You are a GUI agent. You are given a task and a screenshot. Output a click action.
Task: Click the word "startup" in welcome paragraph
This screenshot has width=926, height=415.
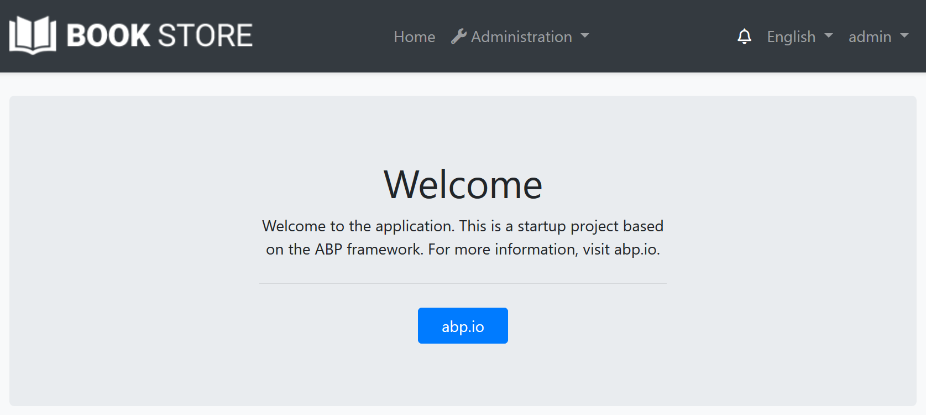tap(541, 226)
